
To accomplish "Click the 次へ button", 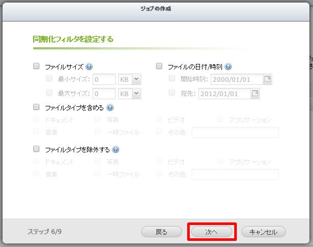I will click(212, 232).
